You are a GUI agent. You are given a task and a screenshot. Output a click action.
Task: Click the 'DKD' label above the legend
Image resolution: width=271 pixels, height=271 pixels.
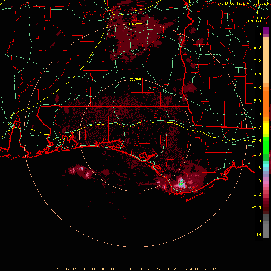tap(264, 18)
